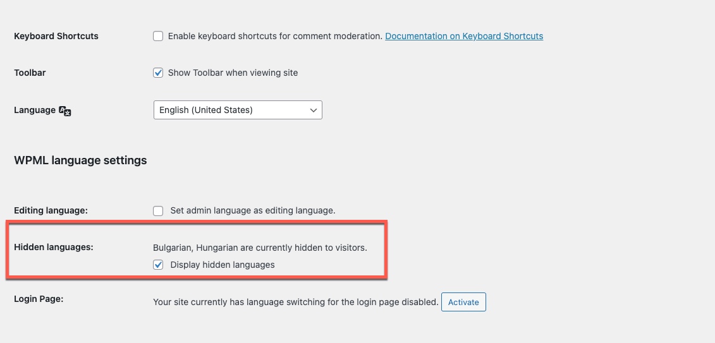Click the 'Enable keyboard shortcuts for comment moderation' label text
The height and width of the screenshot is (343, 715).
[x=275, y=36]
